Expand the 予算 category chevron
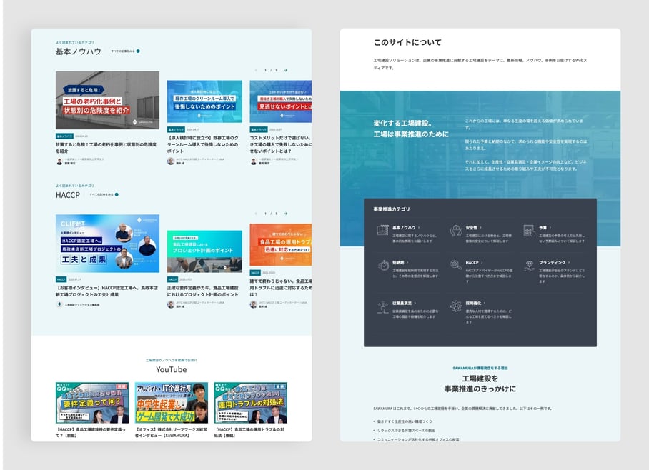649x470 pixels. point(550,228)
